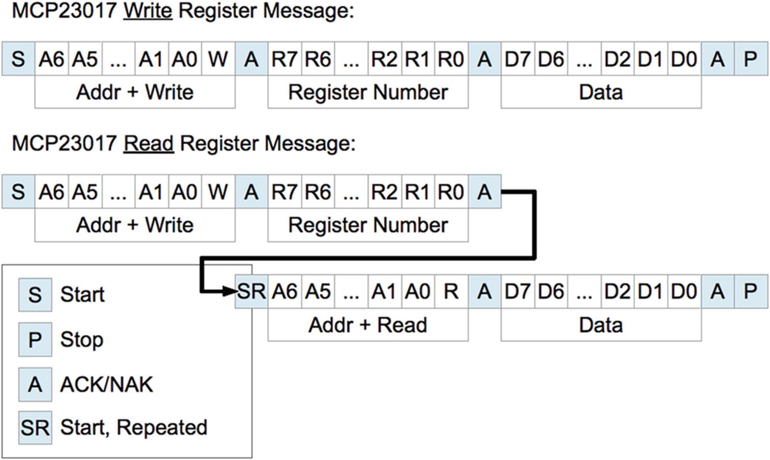Click the Stop "P" cell ending the Read message
The image size is (770, 460).
[750, 292]
